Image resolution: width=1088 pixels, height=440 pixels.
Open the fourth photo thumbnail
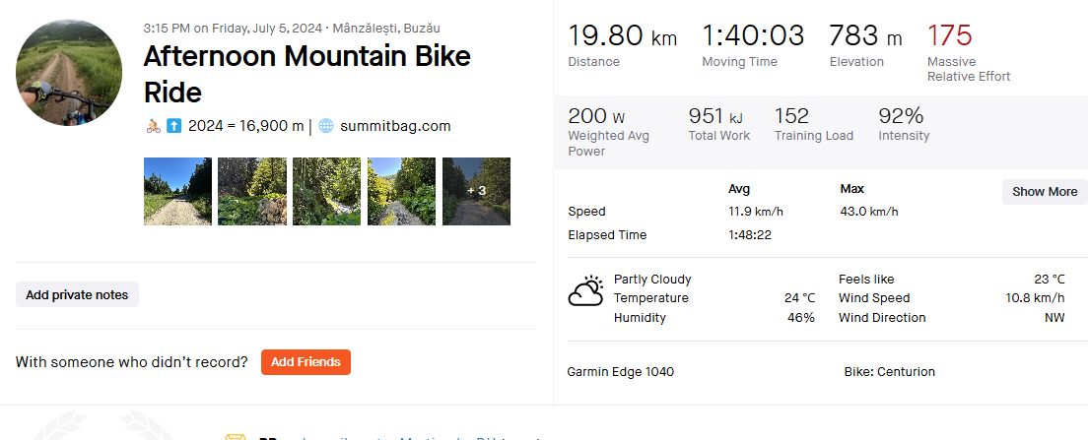[402, 191]
